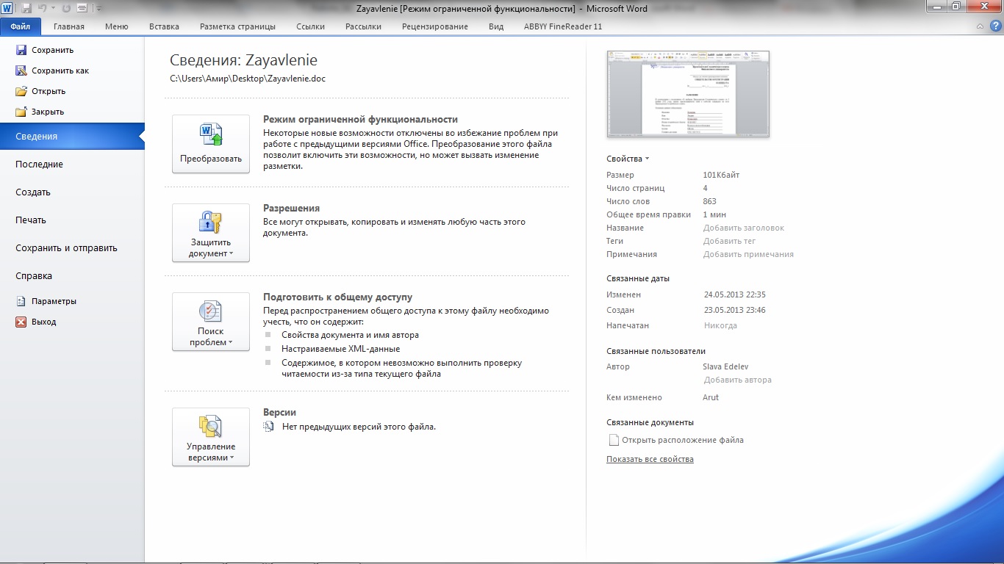Click the Никогда printed value

click(720, 325)
